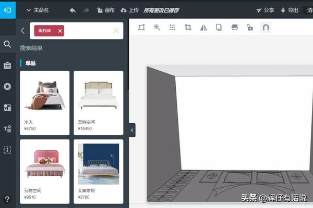Toggle the lock icon in toolbar
Screen dimensions: 313x208
[250, 28]
